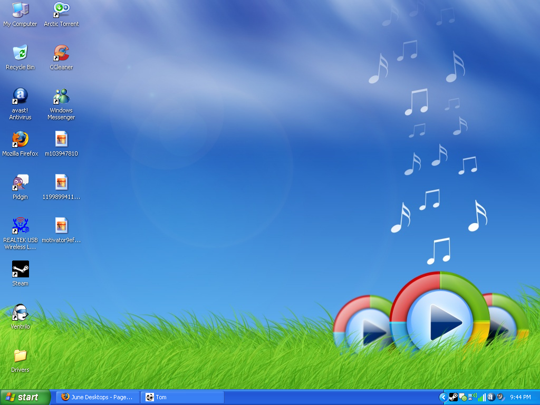
Task: Click the avast! tray icon
Action: point(491,398)
